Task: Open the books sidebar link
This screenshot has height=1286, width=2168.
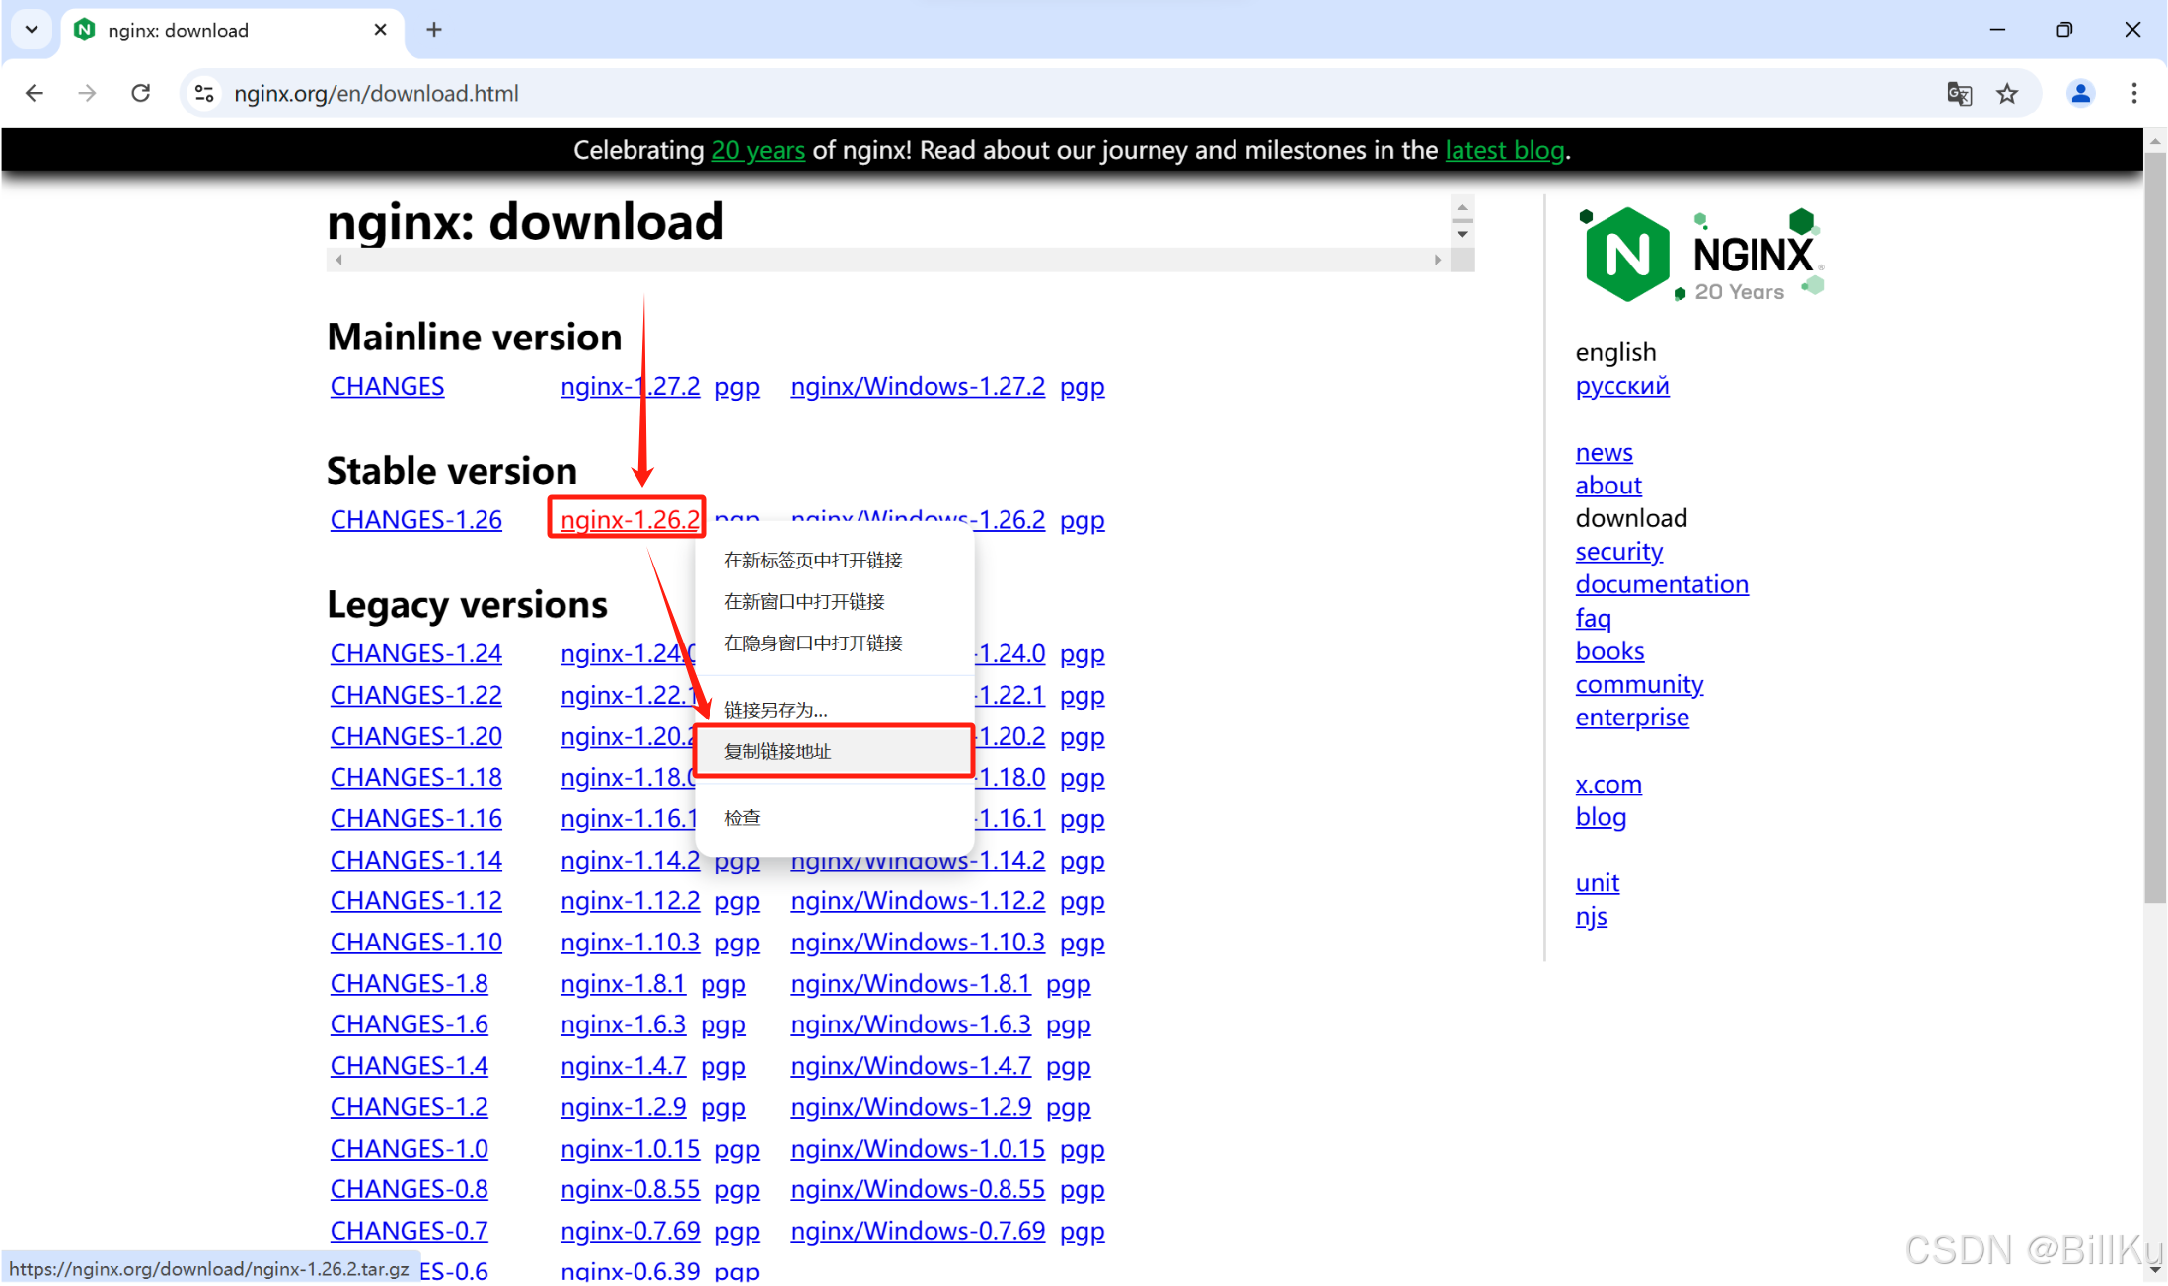Action: [1609, 650]
